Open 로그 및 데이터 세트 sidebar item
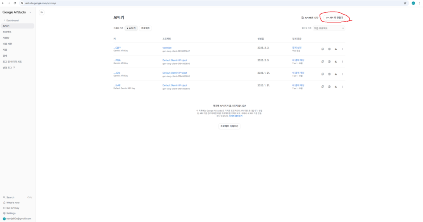 point(12,61)
